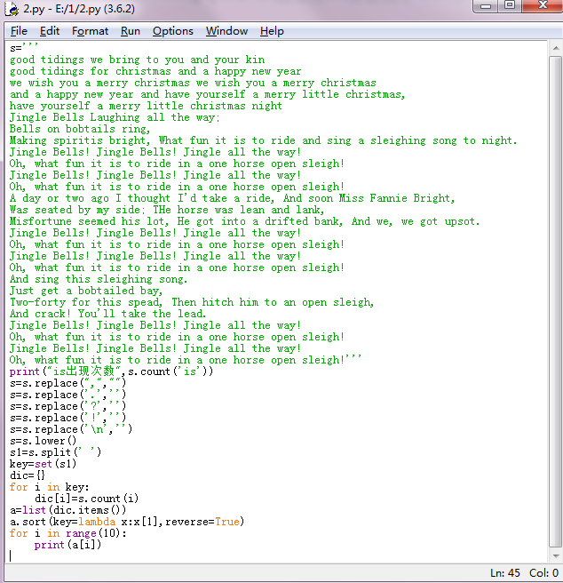The width and height of the screenshot is (563, 583).
Task: Click line 'Was seated by my side; THe horse'
Action: coord(167,210)
